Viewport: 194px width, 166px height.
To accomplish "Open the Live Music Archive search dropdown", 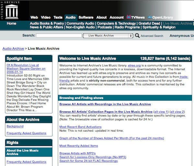I will coord(108,36).
